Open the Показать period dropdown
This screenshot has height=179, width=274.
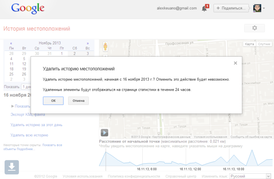tap(26, 87)
